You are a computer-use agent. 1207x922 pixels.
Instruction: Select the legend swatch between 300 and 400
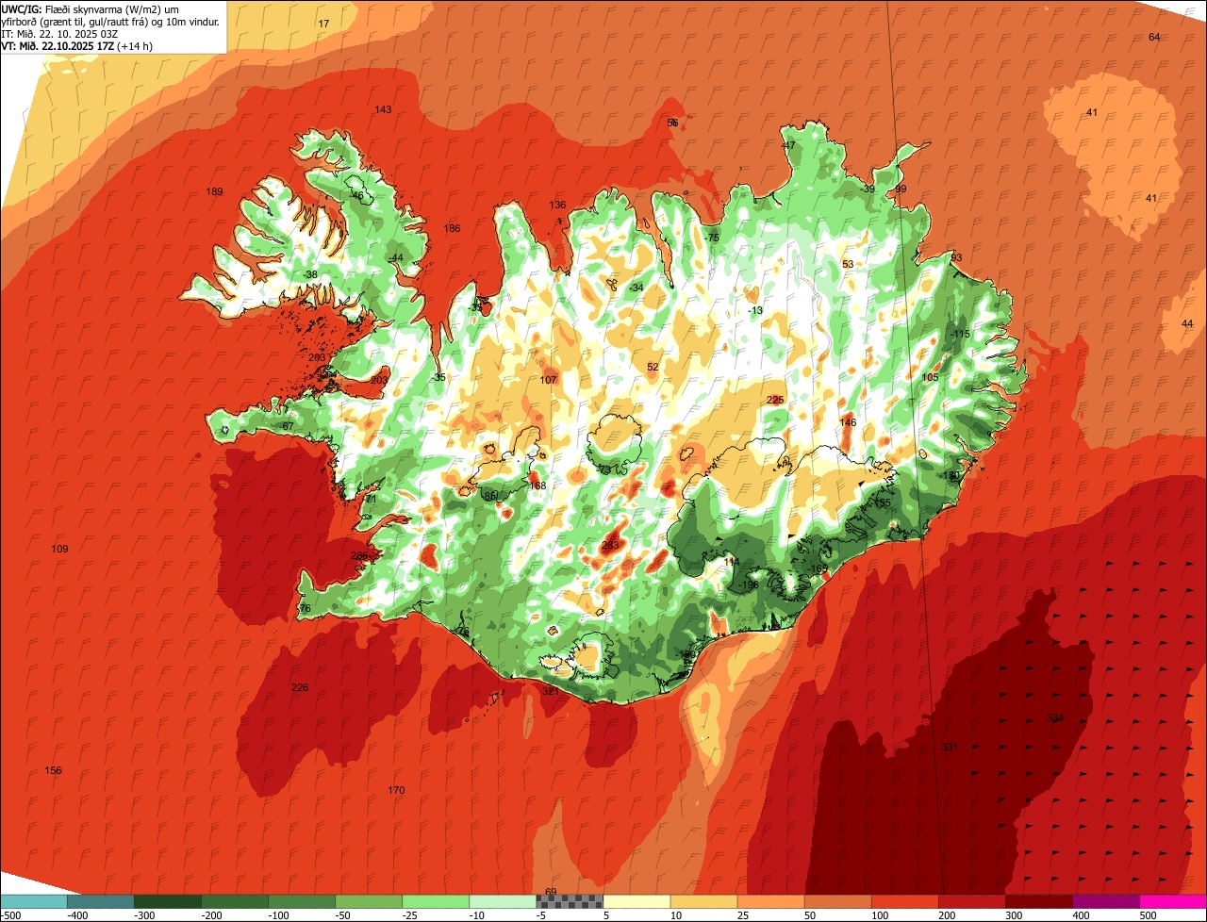[1038, 901]
